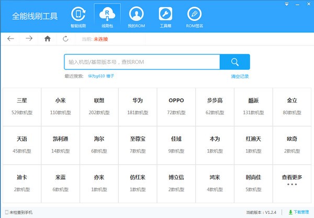This screenshot has height=218, width=314.
Task: Select recent search 华为g610
Action: 96,76
